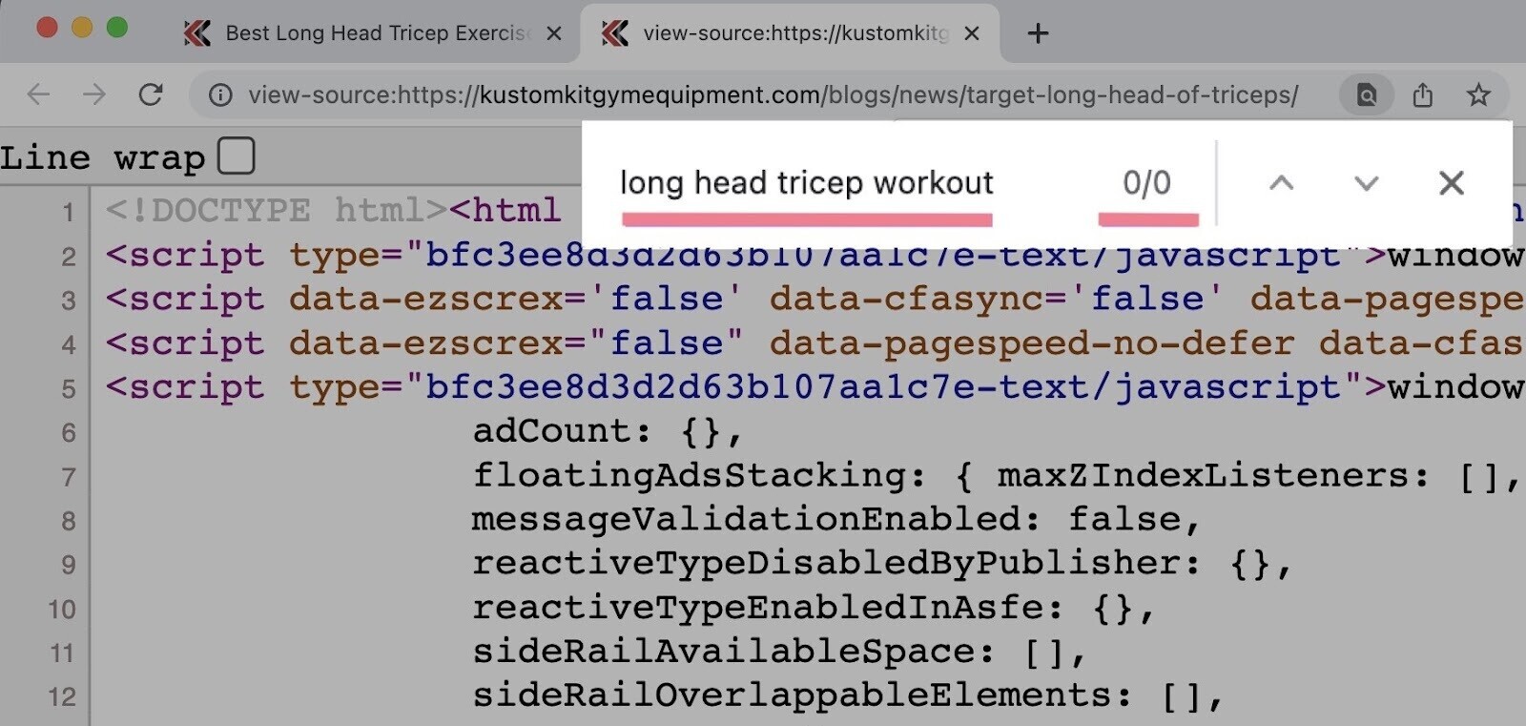The width and height of the screenshot is (1526, 726).
Task: Reload the view-source page
Action: (151, 94)
